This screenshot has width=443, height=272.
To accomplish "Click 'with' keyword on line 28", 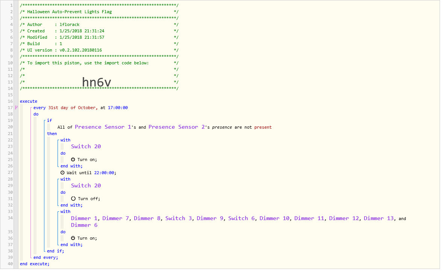I will pos(65,179).
